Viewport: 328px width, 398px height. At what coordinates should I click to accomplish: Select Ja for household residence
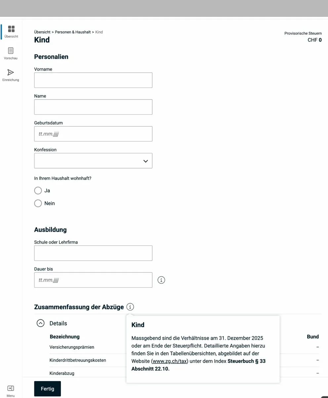(x=38, y=191)
